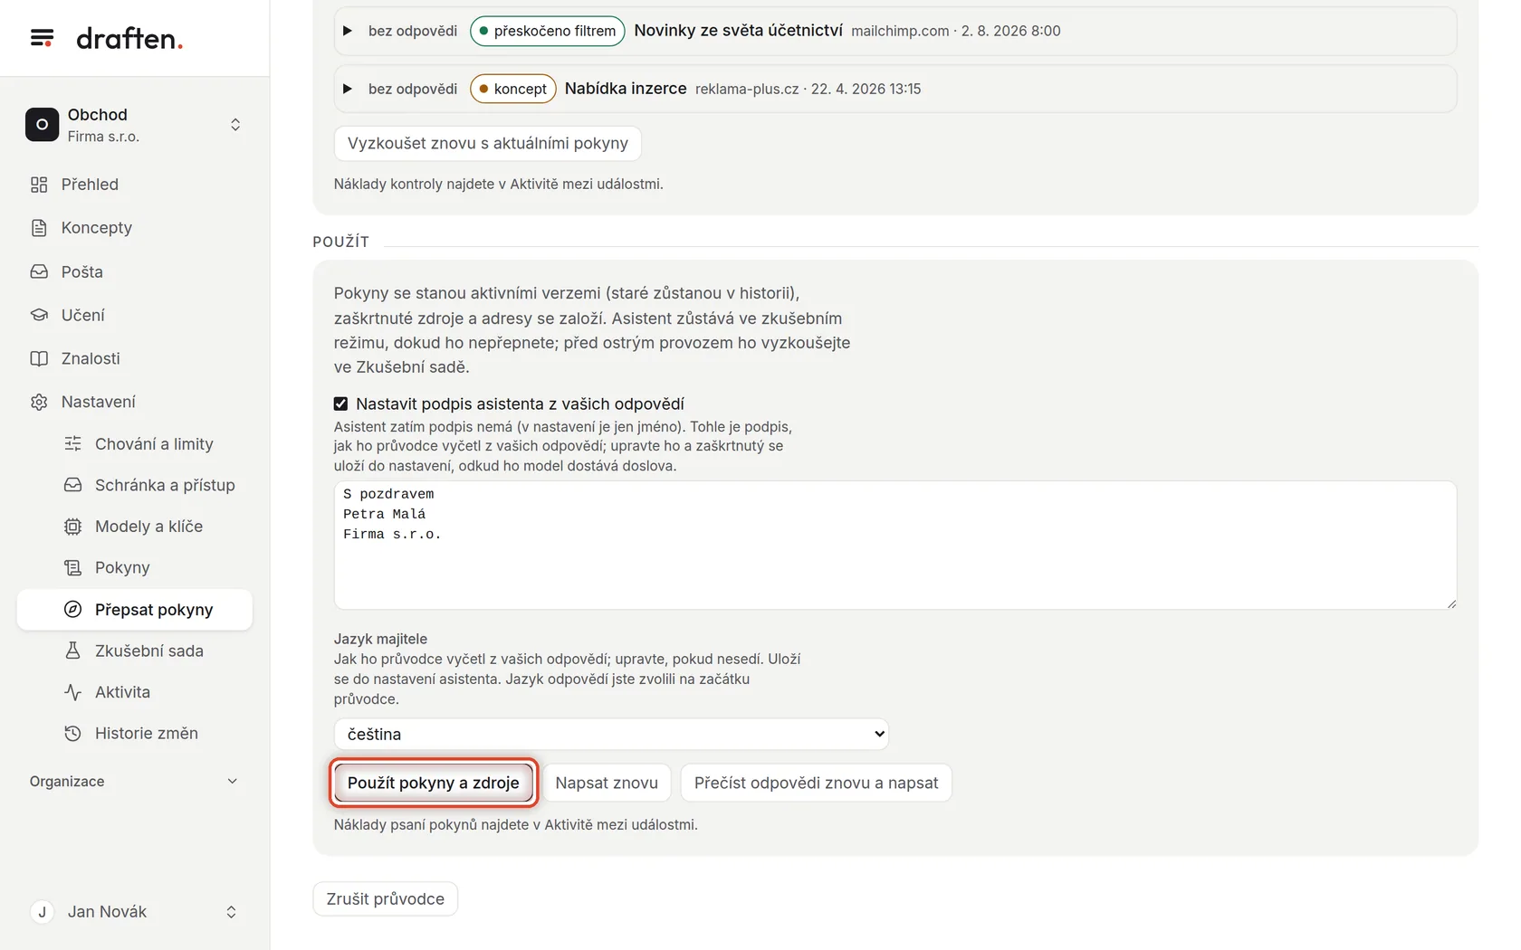Open the čeština language dropdown
This screenshot has height=950, width=1521.
point(611,734)
